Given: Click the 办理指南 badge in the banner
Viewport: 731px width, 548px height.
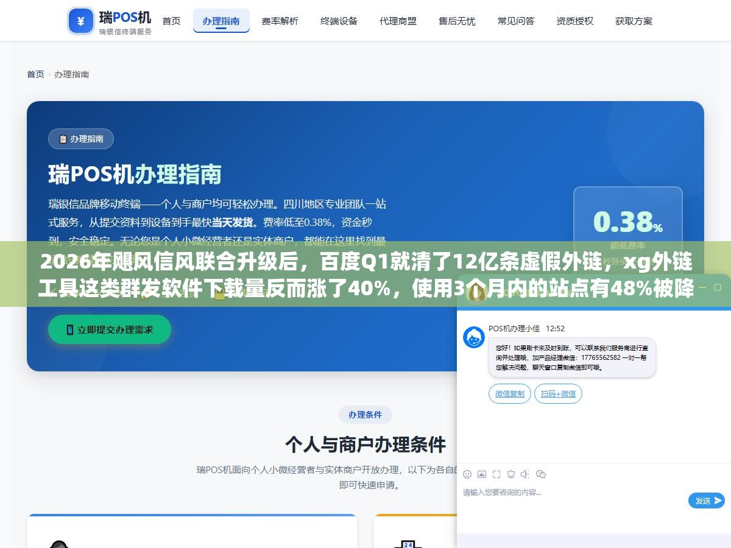Looking at the screenshot, I should click(x=81, y=139).
